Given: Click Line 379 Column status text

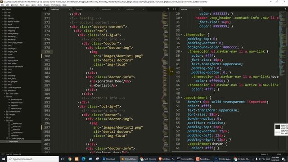Looking at the screenshot, I should click(x=13, y=154).
